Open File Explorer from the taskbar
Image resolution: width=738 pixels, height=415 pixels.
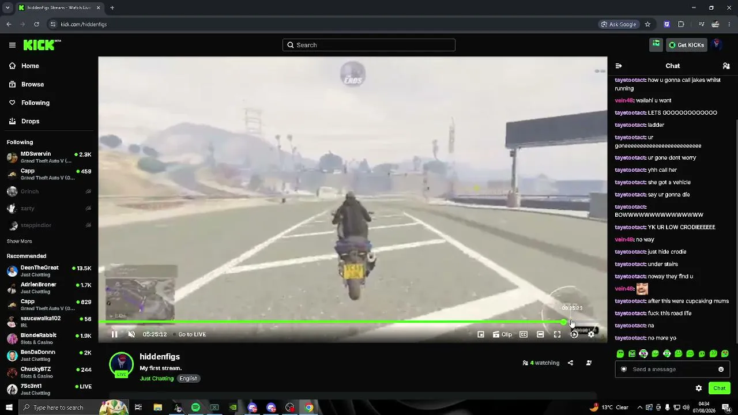[157, 408]
